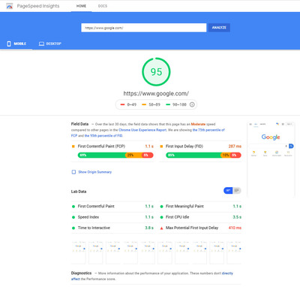Image resolution: width=300 pixels, height=287 pixels.
Task: Click the green dot beside Speed Index
Action: 73,217
